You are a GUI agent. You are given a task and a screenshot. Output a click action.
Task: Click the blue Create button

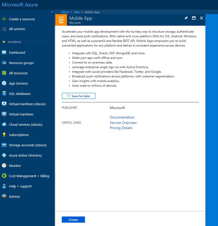[73, 220]
